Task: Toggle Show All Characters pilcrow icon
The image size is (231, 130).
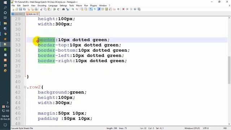Action: [95, 9]
